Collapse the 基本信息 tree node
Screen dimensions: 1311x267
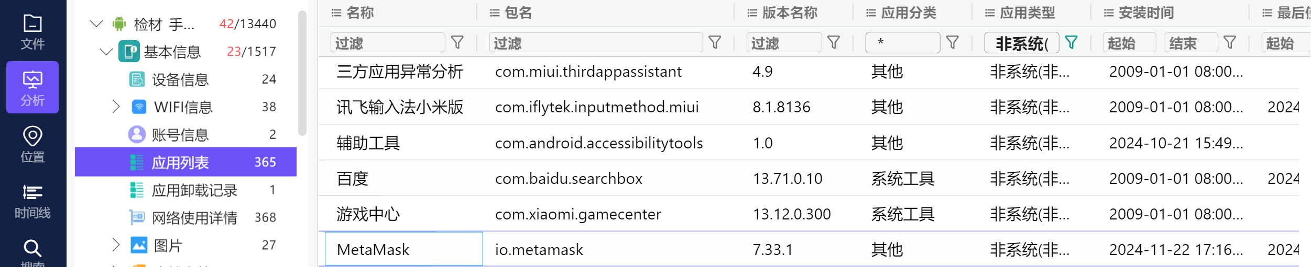click(106, 52)
